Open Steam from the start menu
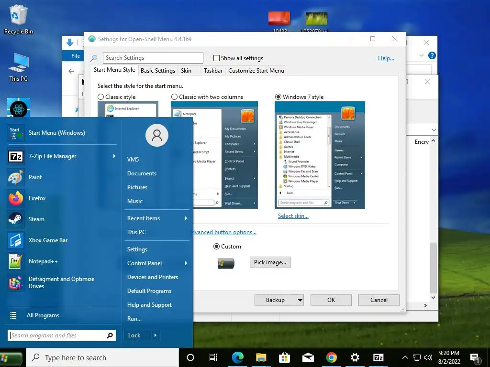The width and height of the screenshot is (490, 367). click(x=62, y=219)
